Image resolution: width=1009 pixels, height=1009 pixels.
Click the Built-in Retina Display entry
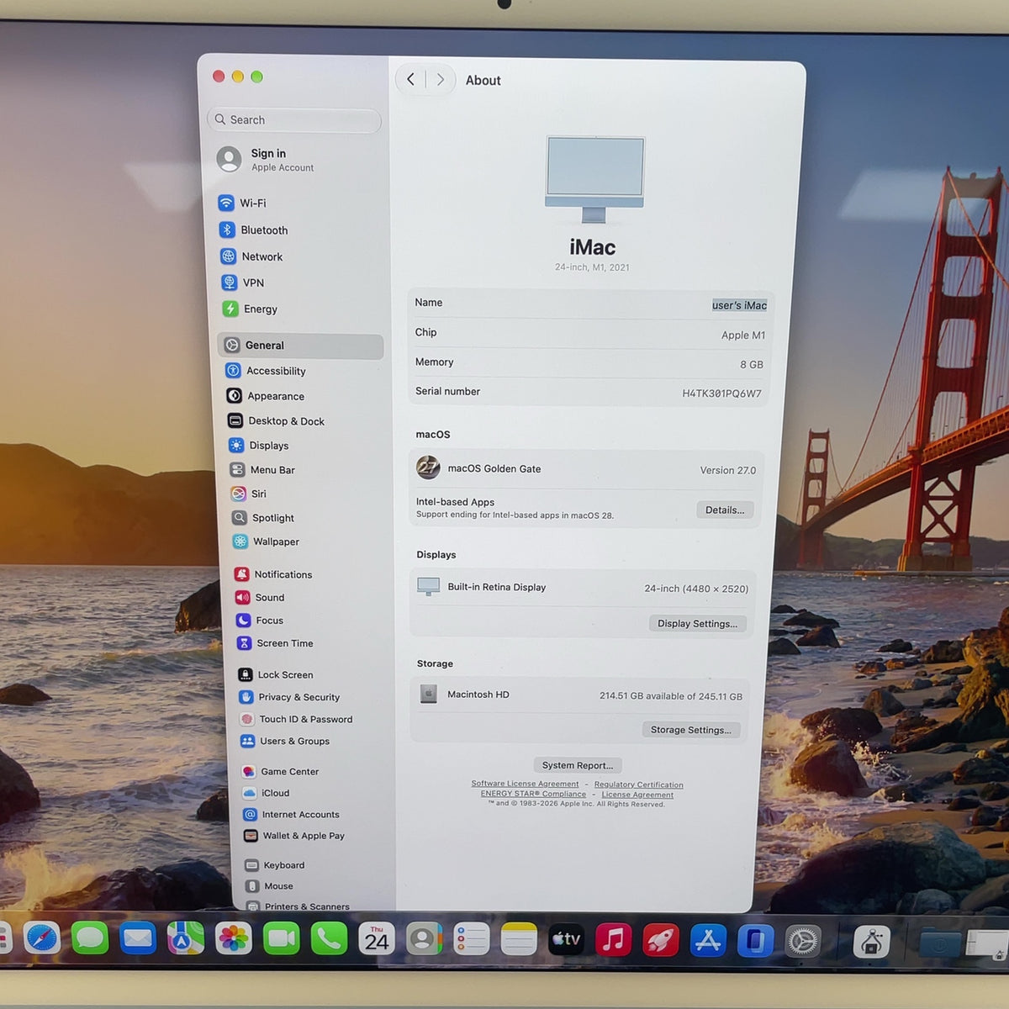583,587
